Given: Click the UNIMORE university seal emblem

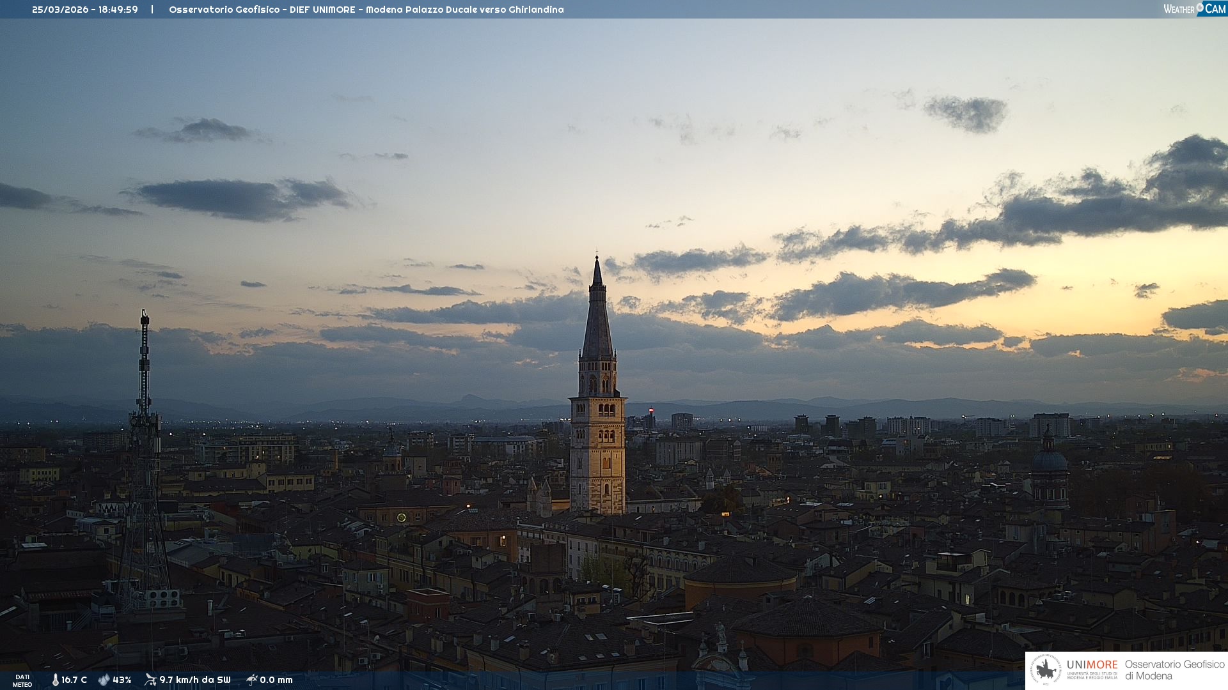Looking at the screenshot, I should pos(1046,670).
